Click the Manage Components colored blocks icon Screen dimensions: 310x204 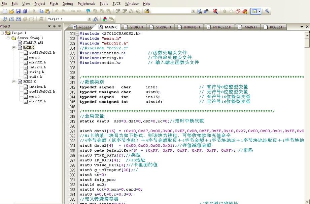click(105, 19)
